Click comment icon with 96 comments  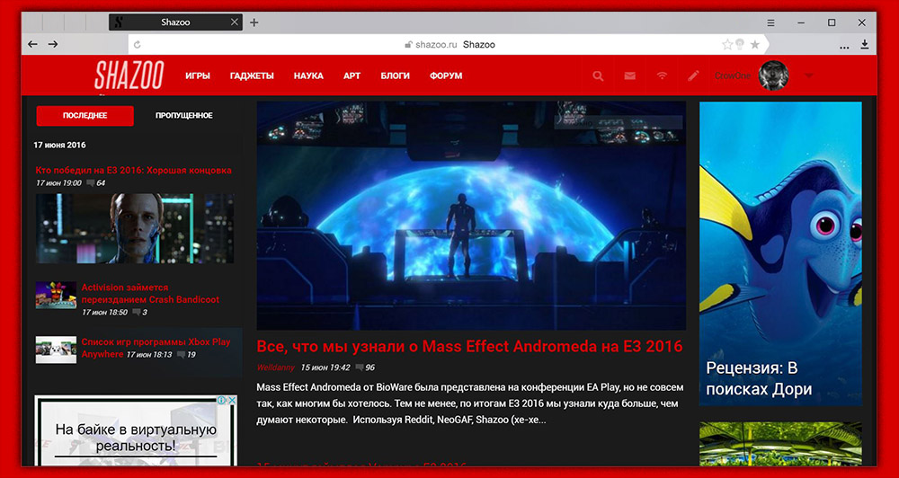360,367
